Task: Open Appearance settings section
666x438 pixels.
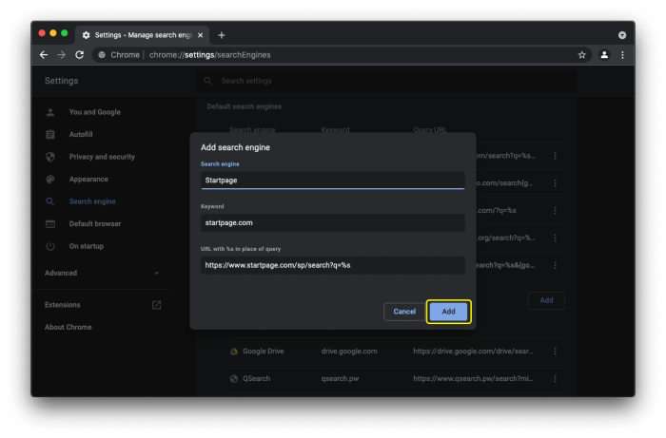Action: (88, 180)
